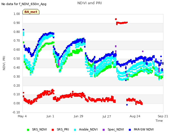Viewport: 180px width, 135px height.
Task: Select the PAR-SW NDVI legend label
Action: tap(144, 129)
